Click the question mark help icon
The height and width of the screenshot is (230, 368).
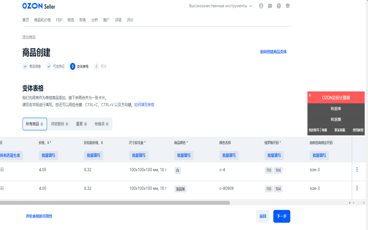point(279,5)
